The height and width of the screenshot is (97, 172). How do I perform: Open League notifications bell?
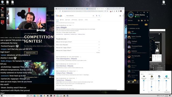click(147, 17)
